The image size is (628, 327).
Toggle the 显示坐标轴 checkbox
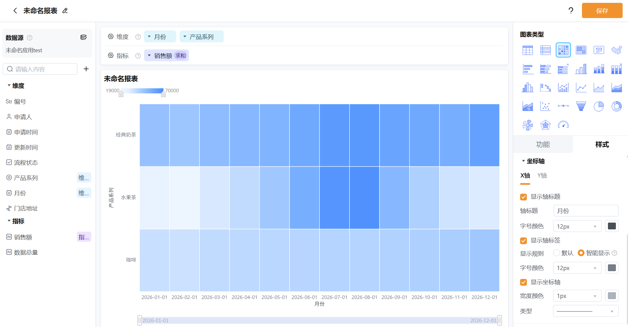pyautogui.click(x=523, y=282)
